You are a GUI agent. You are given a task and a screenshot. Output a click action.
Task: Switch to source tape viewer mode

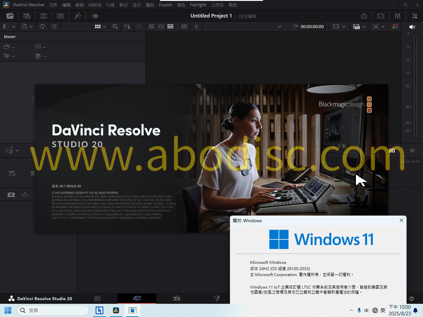point(161,26)
